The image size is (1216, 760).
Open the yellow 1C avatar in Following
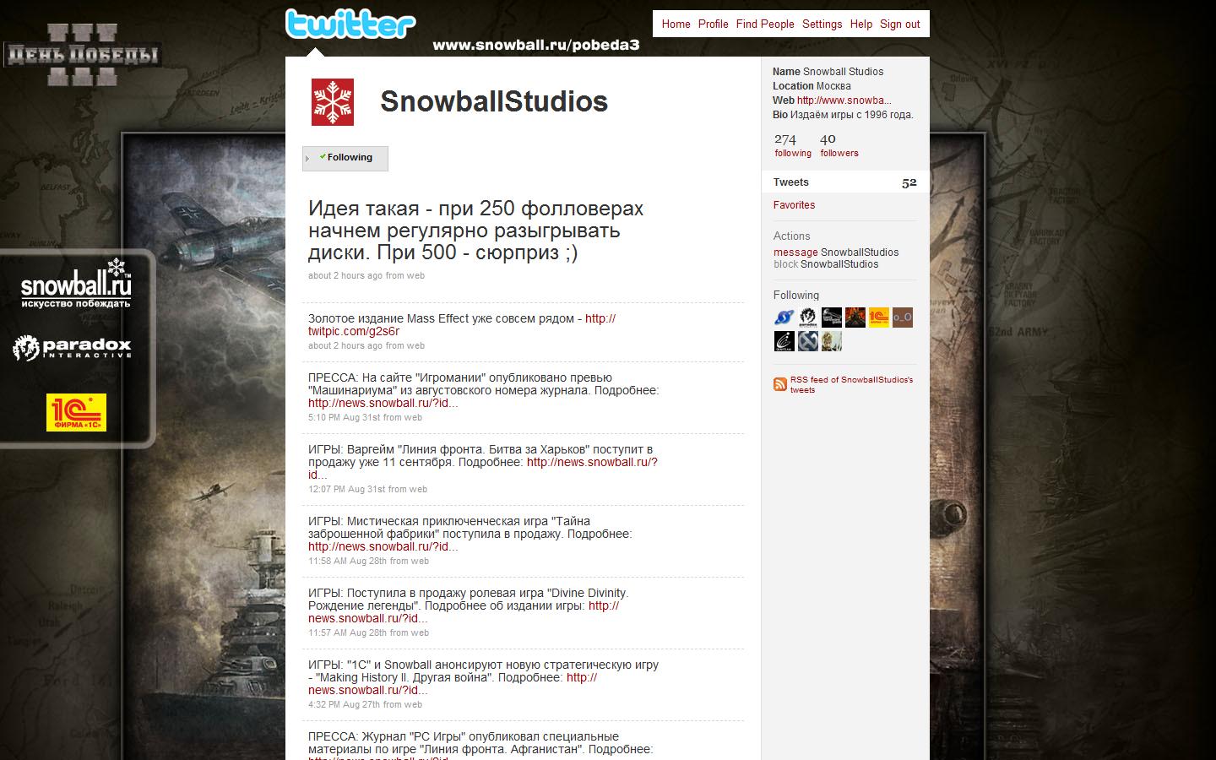pos(879,318)
